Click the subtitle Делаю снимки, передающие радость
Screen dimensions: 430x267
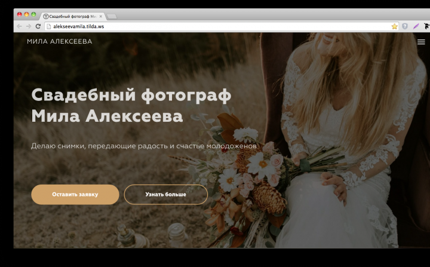click(144, 146)
